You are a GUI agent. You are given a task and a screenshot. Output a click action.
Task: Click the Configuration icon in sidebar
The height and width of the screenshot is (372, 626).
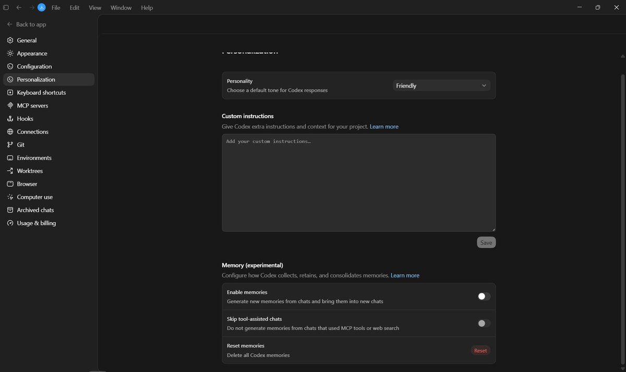(10, 66)
